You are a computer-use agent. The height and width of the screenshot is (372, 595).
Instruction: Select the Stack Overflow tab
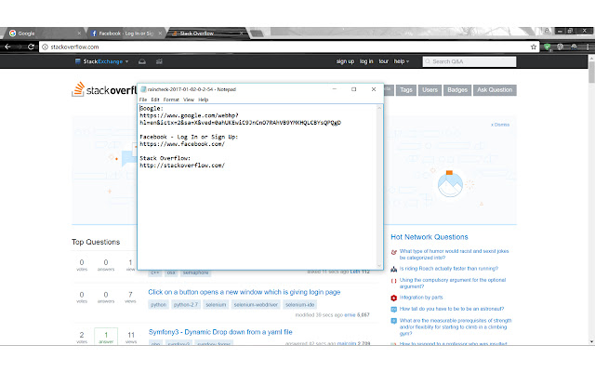(206, 33)
